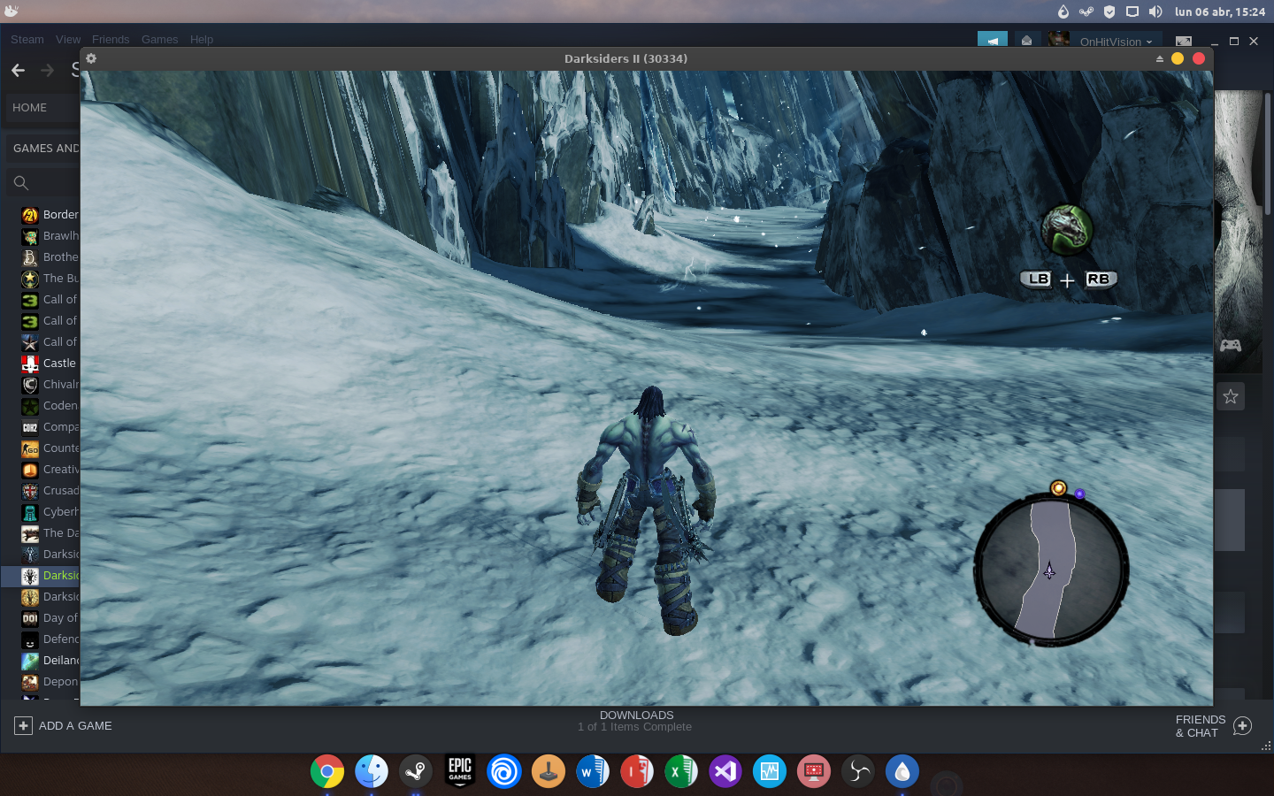Select the Deiland entry in library list
Image resolution: width=1274 pixels, height=796 pixels.
50,661
